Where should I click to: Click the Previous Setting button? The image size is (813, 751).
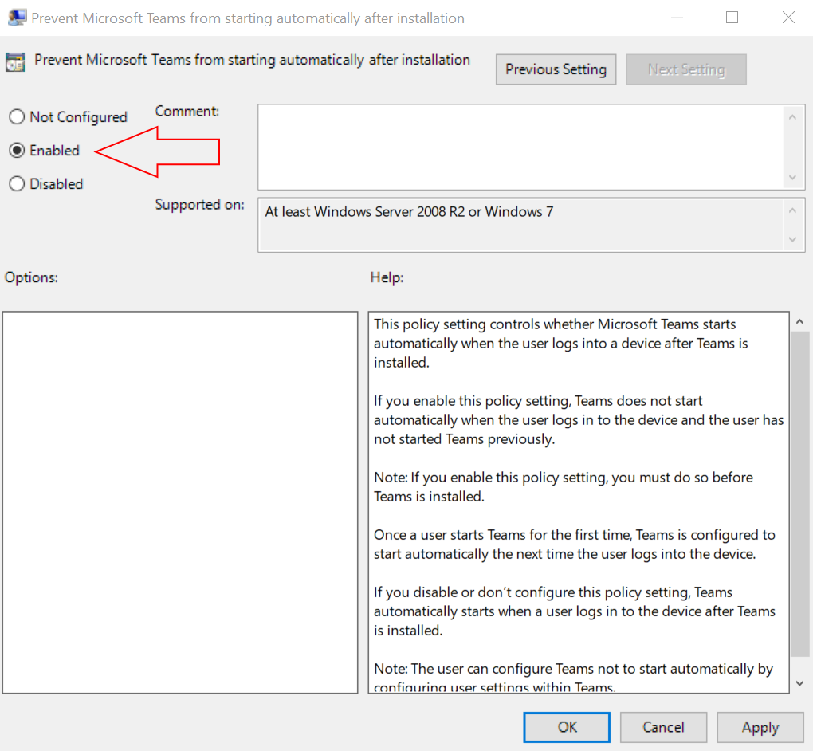556,69
